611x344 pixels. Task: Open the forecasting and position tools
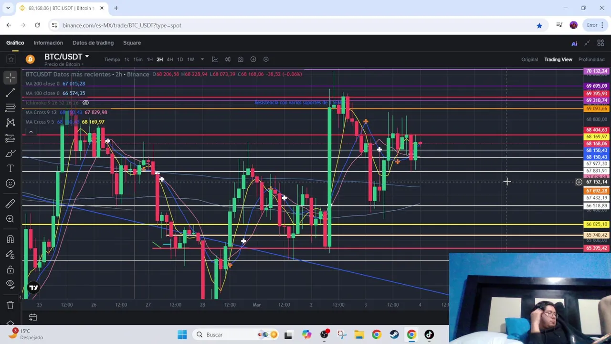(10, 138)
